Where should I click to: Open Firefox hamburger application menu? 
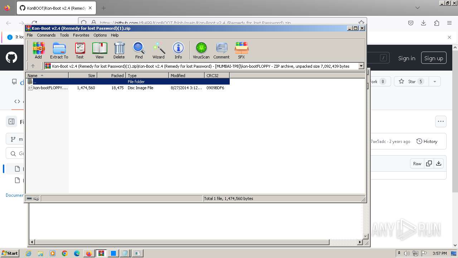(x=449, y=23)
